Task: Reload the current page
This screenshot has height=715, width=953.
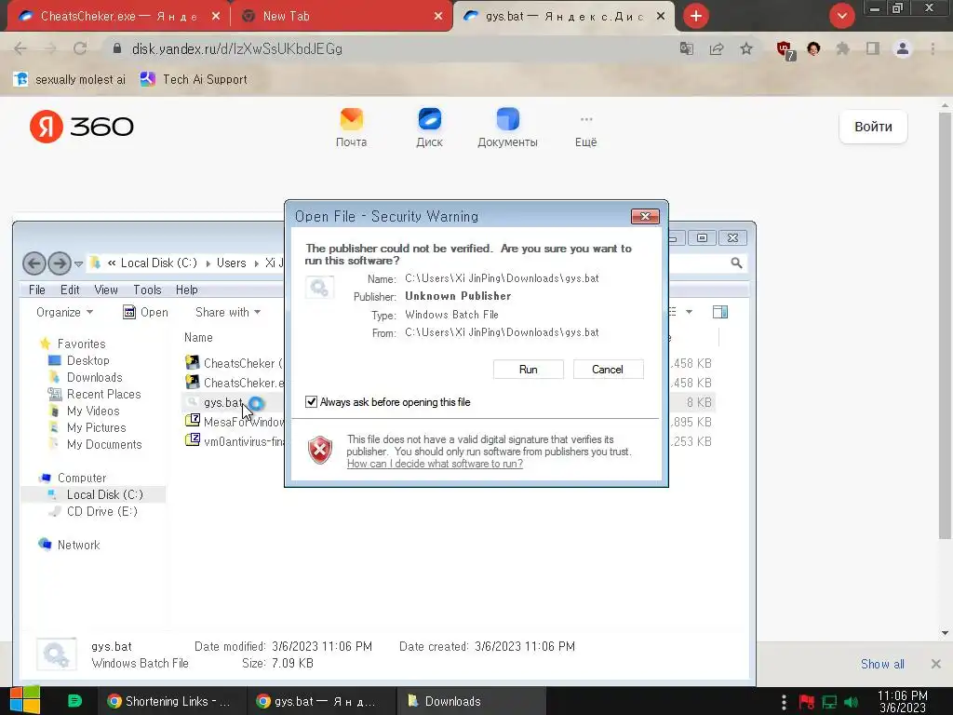Action: (80, 48)
